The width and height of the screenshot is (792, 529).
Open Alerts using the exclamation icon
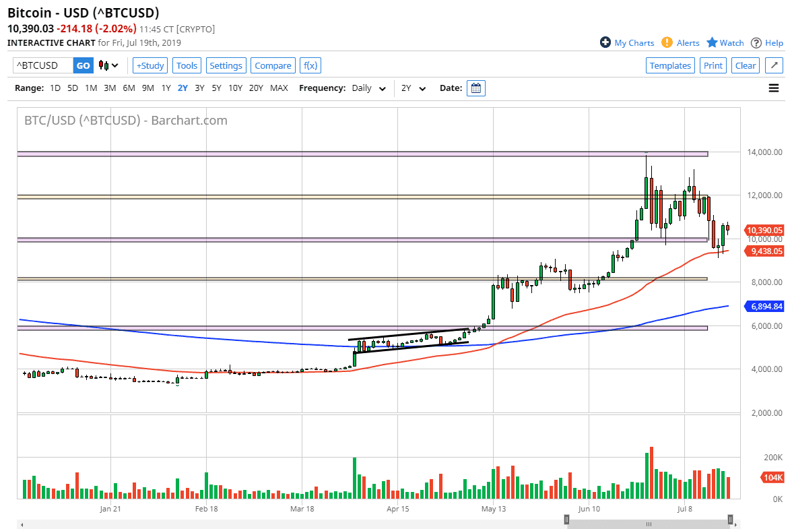pyautogui.click(x=666, y=42)
